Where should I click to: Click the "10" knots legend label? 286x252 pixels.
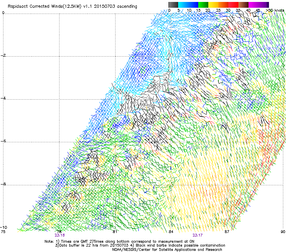[x=189, y=10]
